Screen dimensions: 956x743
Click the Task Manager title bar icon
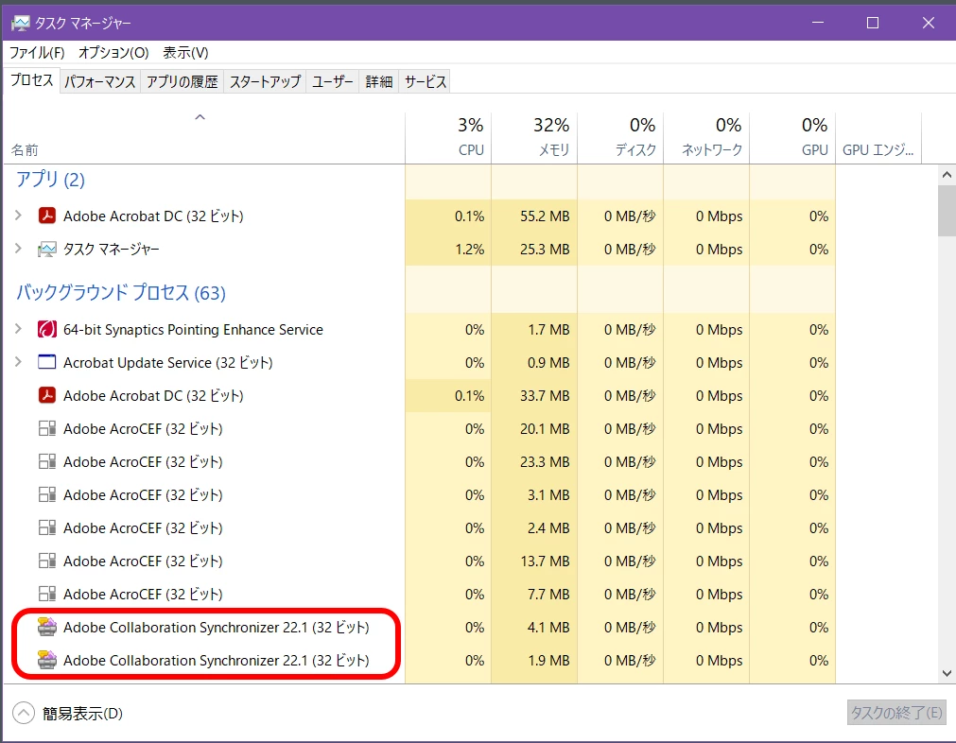20,24
